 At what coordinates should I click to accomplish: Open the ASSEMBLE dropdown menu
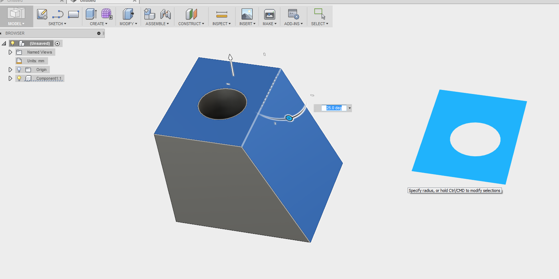157,24
